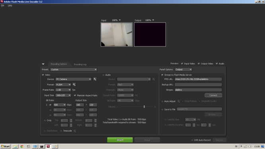Open Auto Adjust settings wrench
Viewport: 265px width, 149px height.
(179, 101)
